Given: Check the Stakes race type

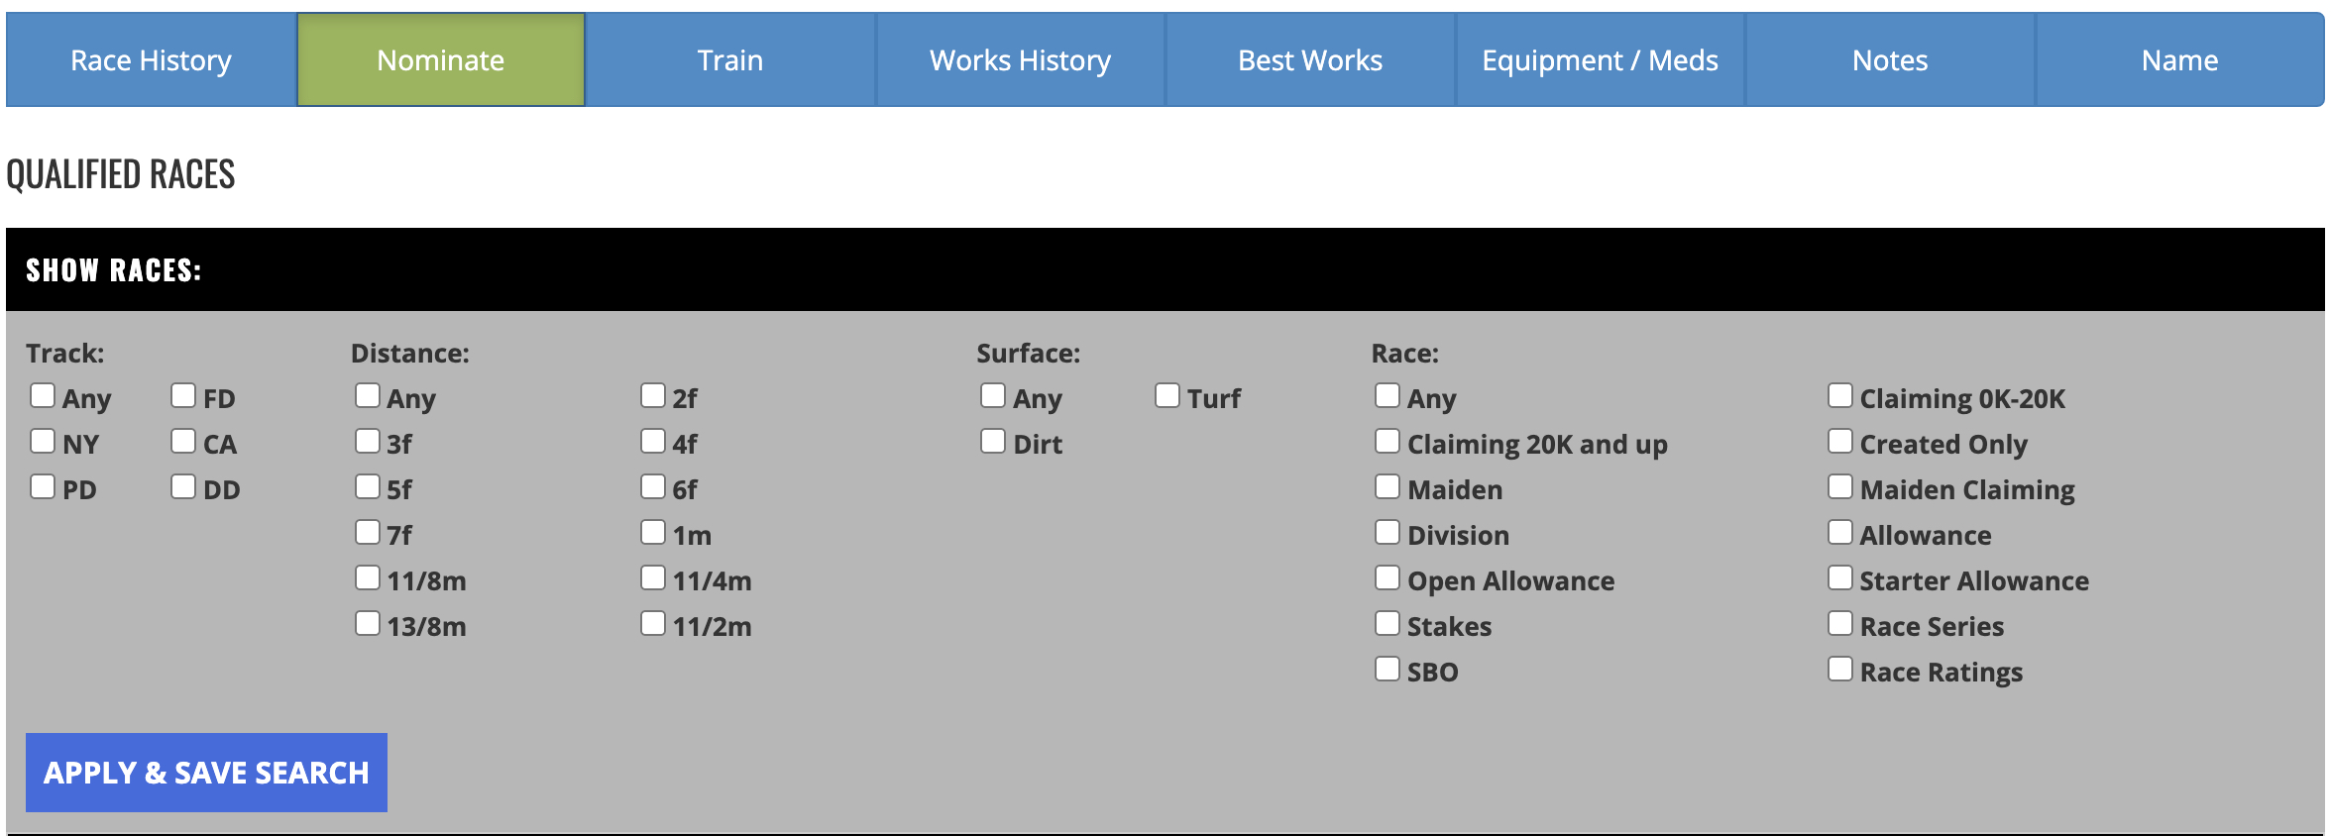Looking at the screenshot, I should tap(1387, 624).
